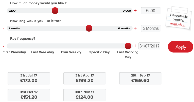
Task: Select Specific Day pay frequency option
Action: 99,52
